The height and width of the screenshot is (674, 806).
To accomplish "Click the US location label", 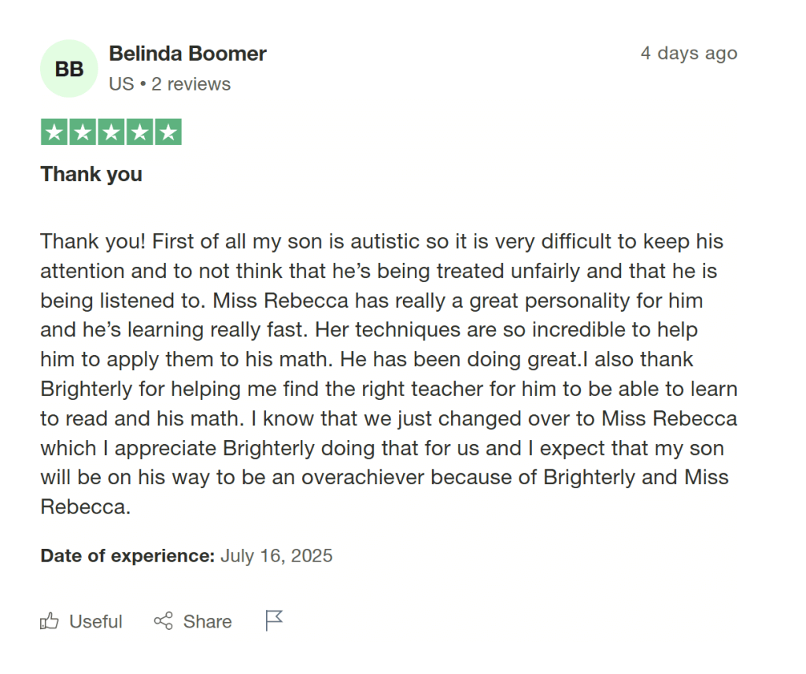I will pos(121,83).
